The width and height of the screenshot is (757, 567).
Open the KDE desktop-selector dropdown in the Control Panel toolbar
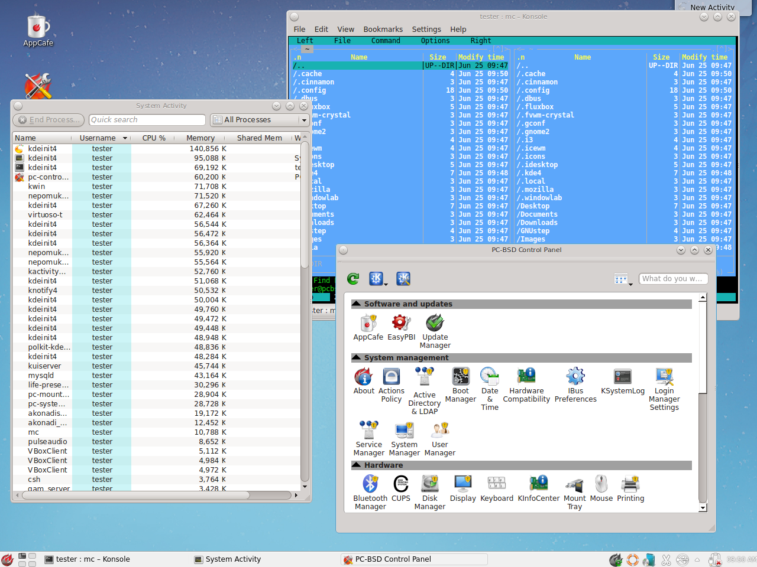pos(378,279)
